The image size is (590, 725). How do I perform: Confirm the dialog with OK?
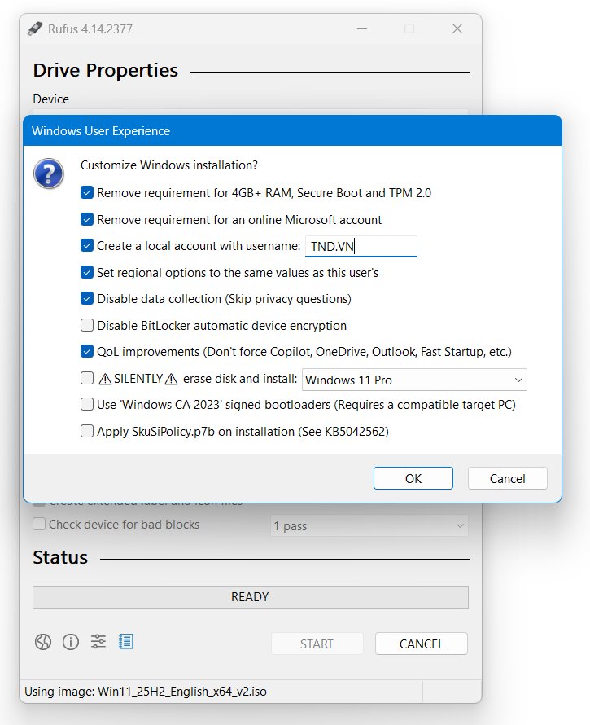[x=413, y=478]
